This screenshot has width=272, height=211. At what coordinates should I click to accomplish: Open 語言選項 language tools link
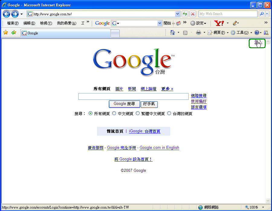click(199, 107)
